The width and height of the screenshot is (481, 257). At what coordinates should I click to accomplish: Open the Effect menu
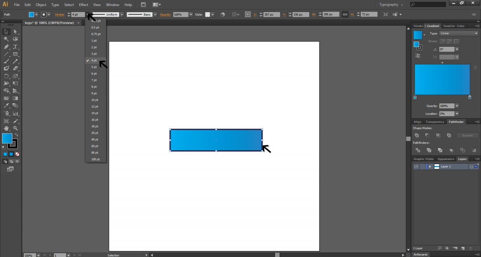pyautogui.click(x=83, y=5)
